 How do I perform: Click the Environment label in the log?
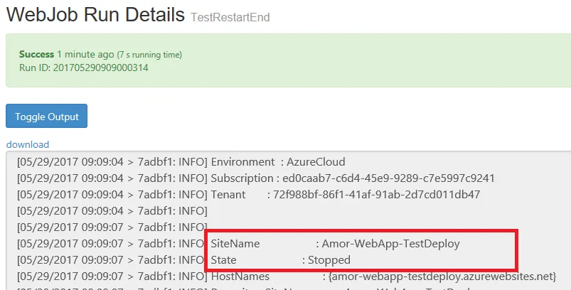click(x=242, y=162)
